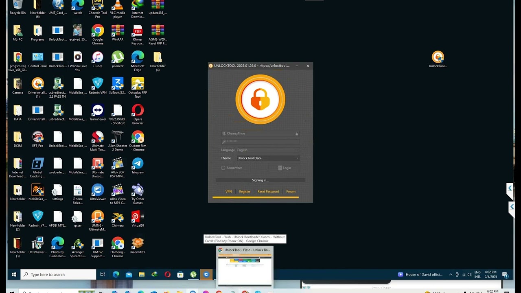Open the Theme dropdown showing UnlockTool Dark
This screenshot has height=293, width=521.
click(x=268, y=158)
